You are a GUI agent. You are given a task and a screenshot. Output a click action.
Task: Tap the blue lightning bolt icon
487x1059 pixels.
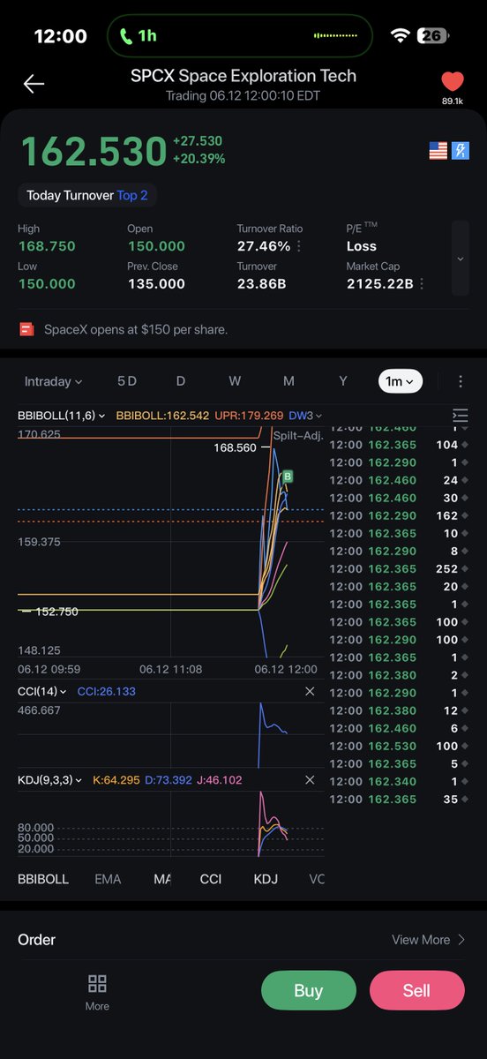click(x=461, y=150)
